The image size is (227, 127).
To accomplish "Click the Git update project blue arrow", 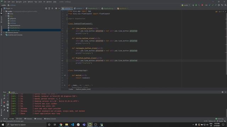I will coord(210,5).
